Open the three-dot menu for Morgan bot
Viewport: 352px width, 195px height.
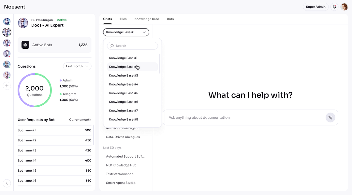[x=89, y=20]
